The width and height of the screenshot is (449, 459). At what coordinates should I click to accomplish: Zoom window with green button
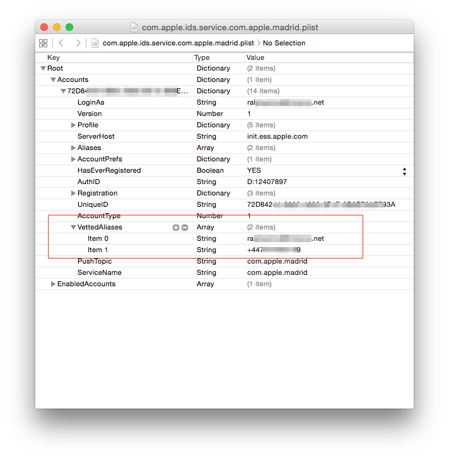tap(69, 27)
